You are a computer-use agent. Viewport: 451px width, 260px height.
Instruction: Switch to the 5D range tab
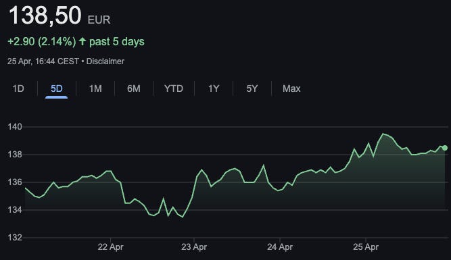click(56, 88)
